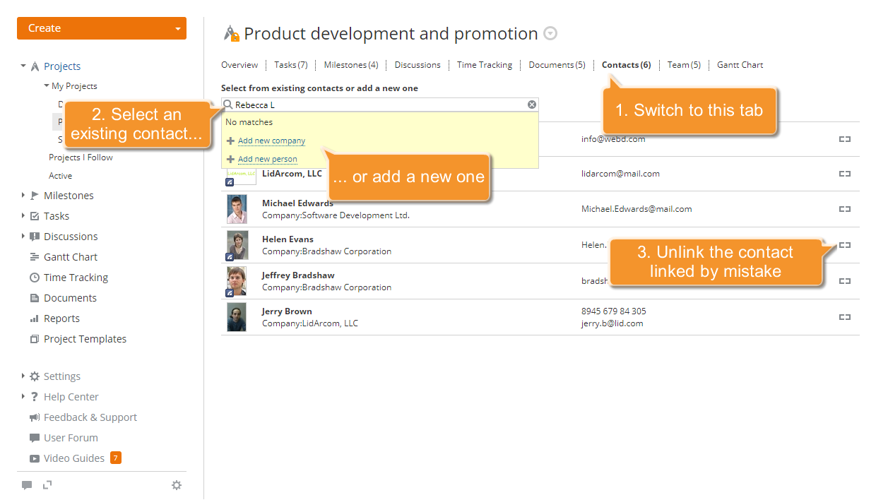Click the Add new person link

[268, 158]
